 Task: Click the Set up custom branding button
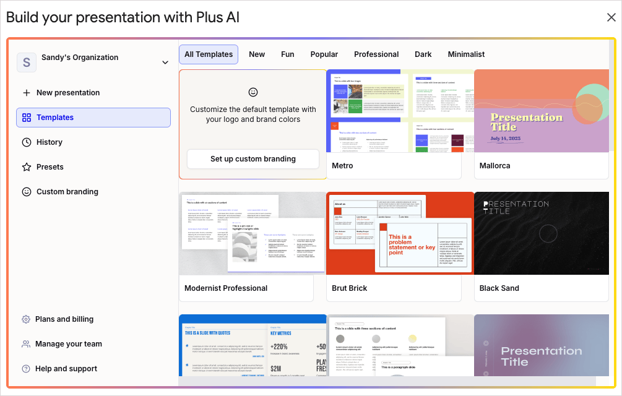click(253, 159)
